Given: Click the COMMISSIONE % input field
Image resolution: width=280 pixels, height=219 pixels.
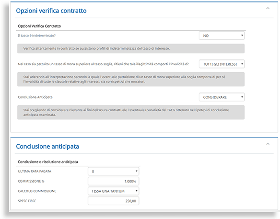Looking at the screenshot, I should (x=114, y=181).
